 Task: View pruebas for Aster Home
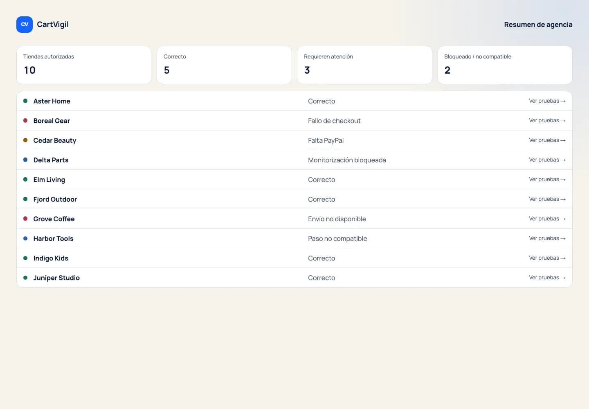tap(547, 101)
